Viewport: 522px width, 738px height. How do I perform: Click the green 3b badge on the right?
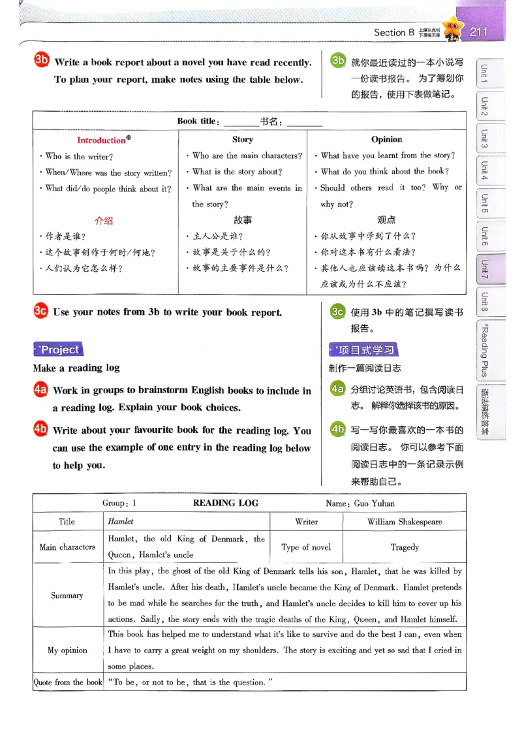click(x=338, y=59)
